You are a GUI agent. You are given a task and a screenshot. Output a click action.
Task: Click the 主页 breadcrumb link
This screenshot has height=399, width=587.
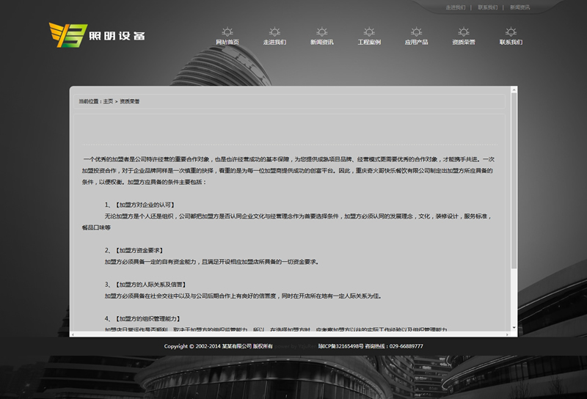[108, 101]
